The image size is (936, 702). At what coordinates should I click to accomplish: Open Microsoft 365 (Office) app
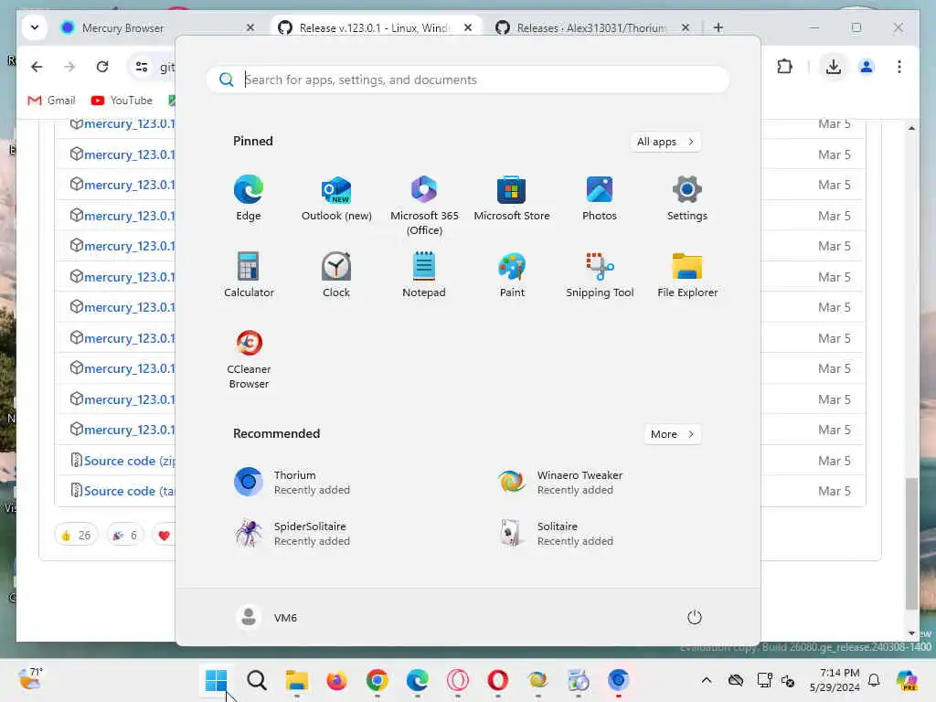[x=424, y=206]
